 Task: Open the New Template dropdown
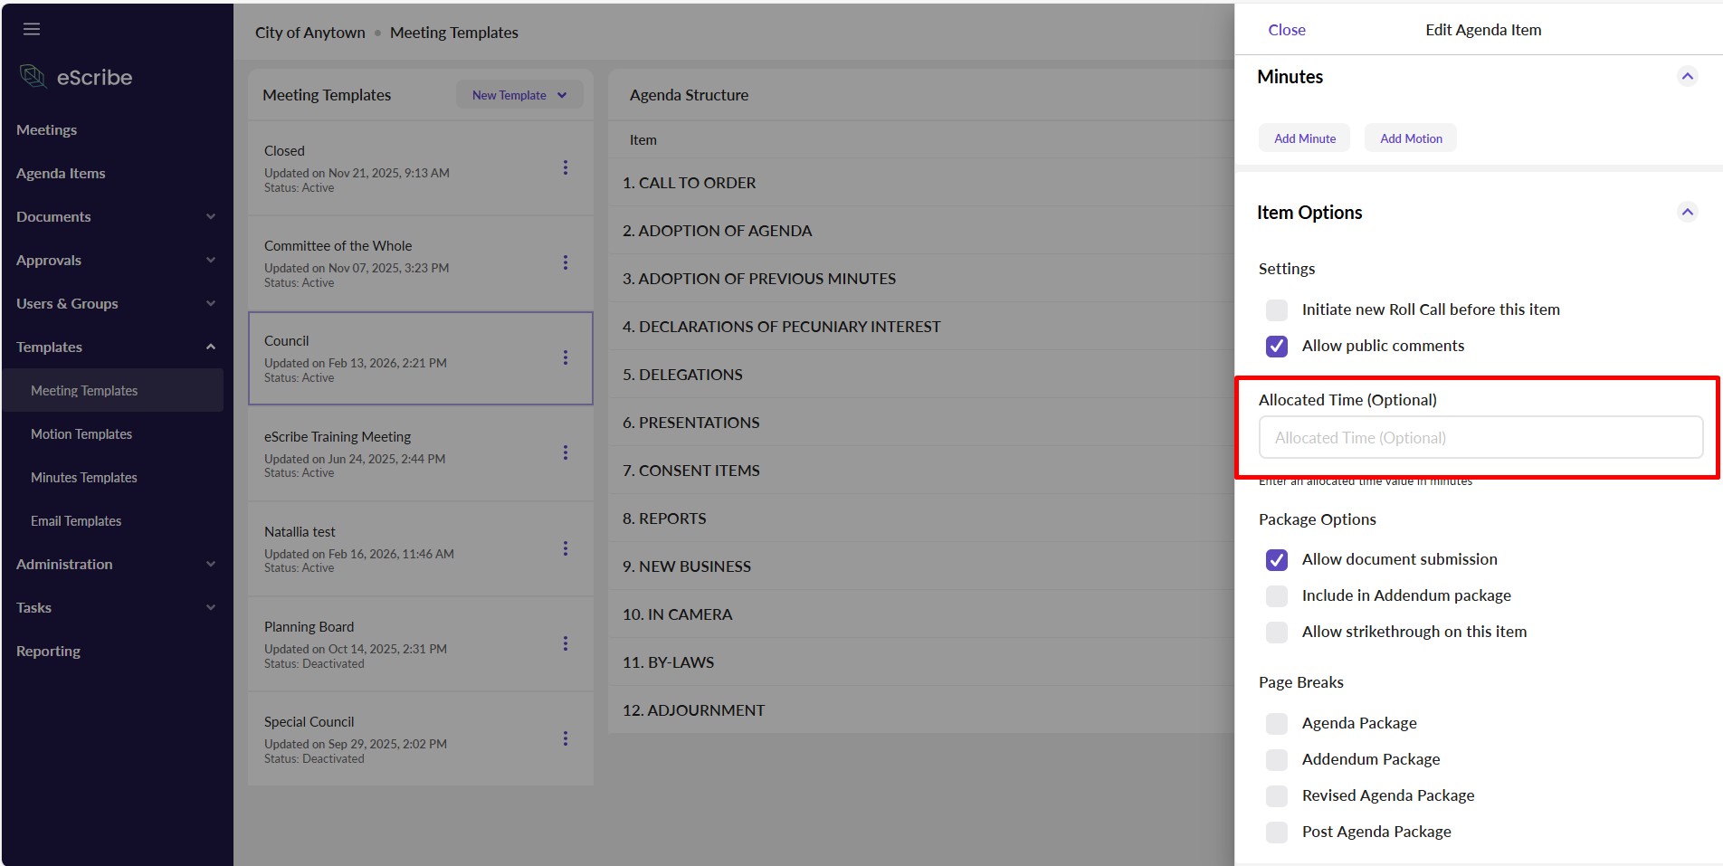519,95
